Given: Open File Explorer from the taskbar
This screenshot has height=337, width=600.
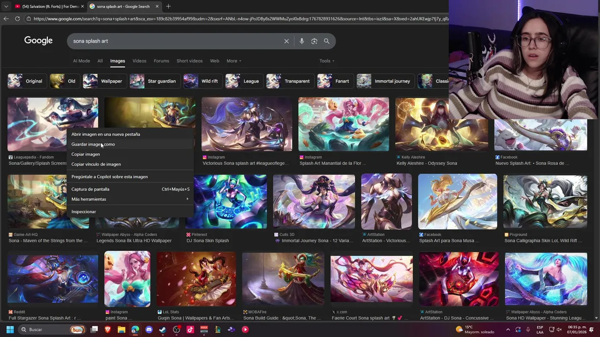Looking at the screenshot, I should click(x=121, y=330).
